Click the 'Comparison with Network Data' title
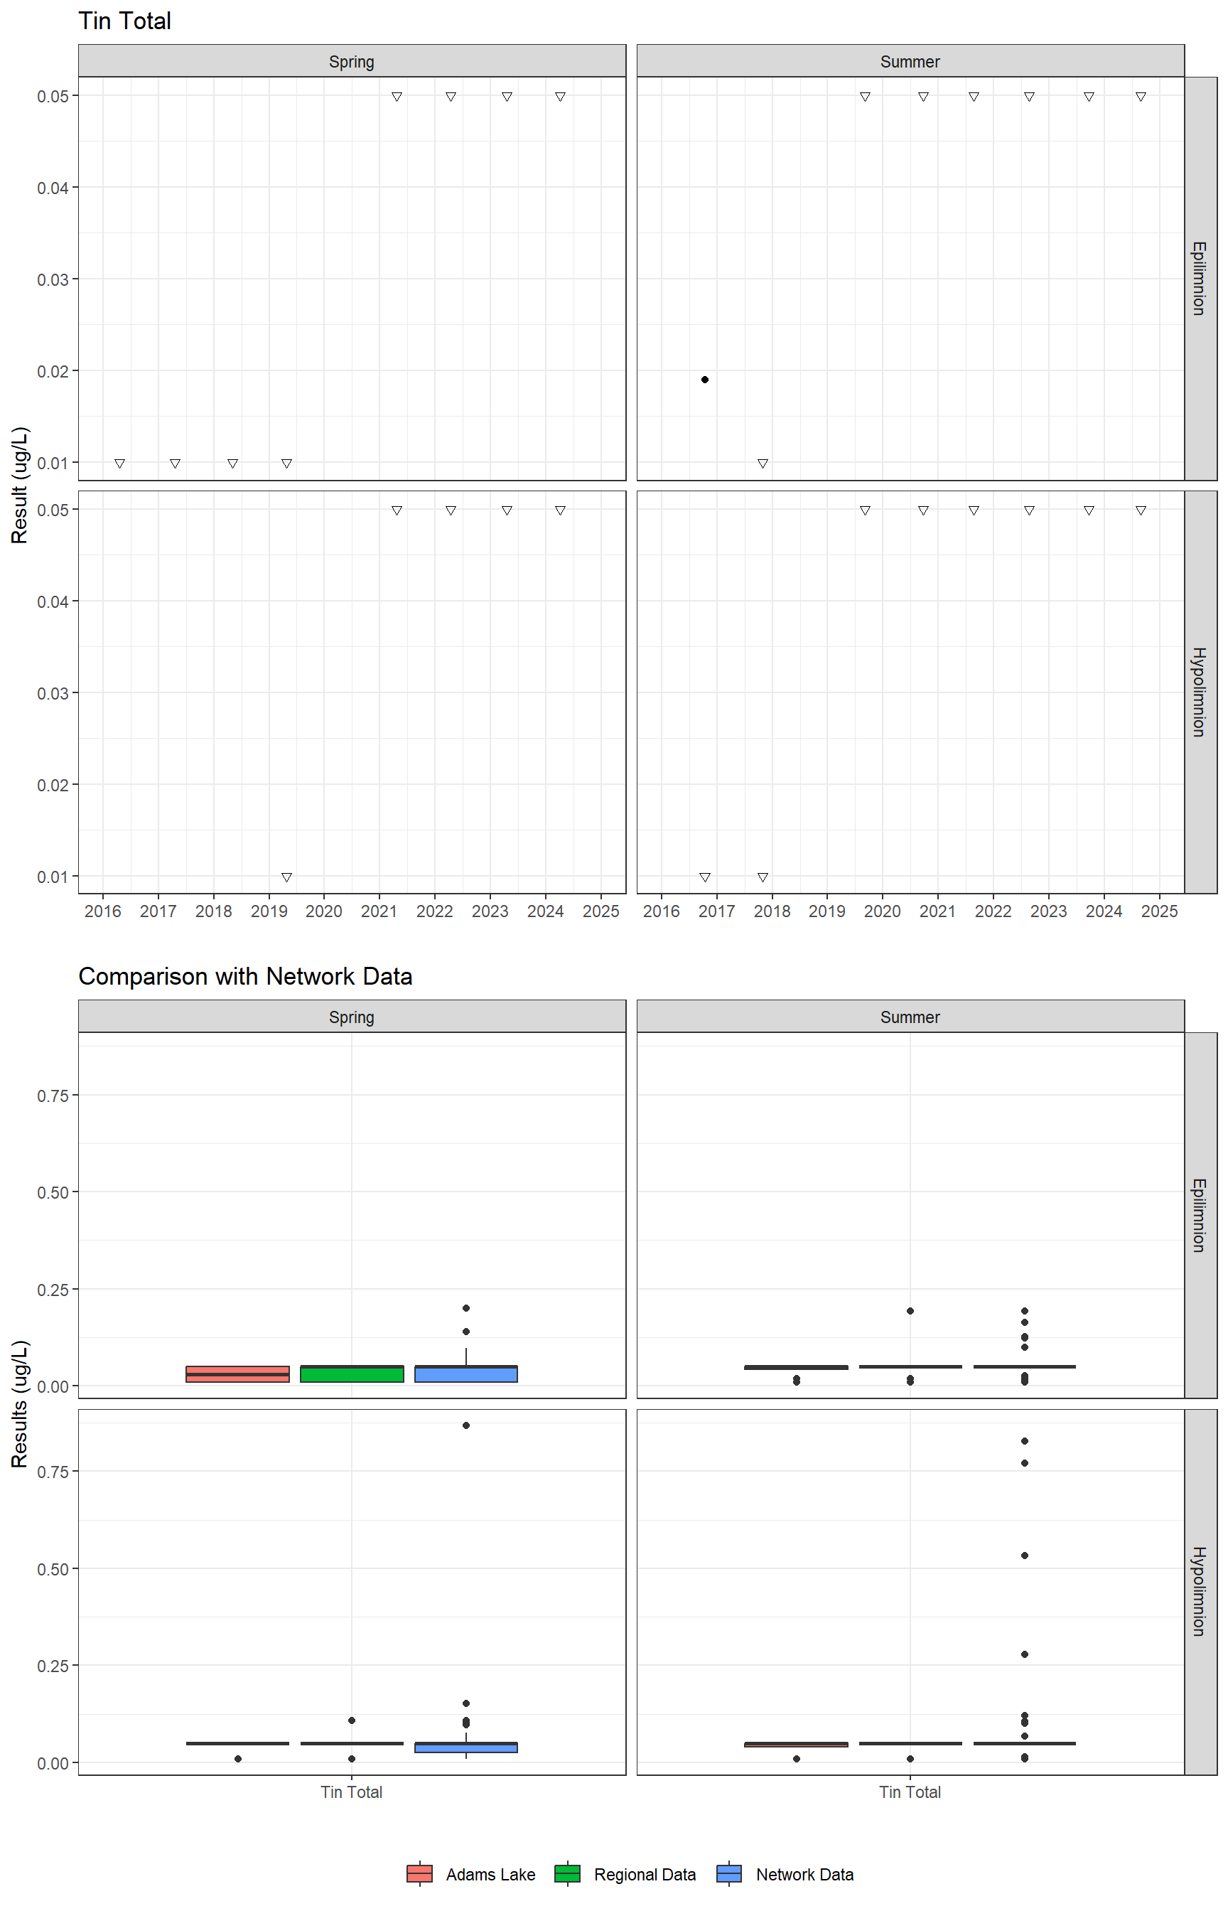This screenshot has height=1911, width=1228. (244, 976)
